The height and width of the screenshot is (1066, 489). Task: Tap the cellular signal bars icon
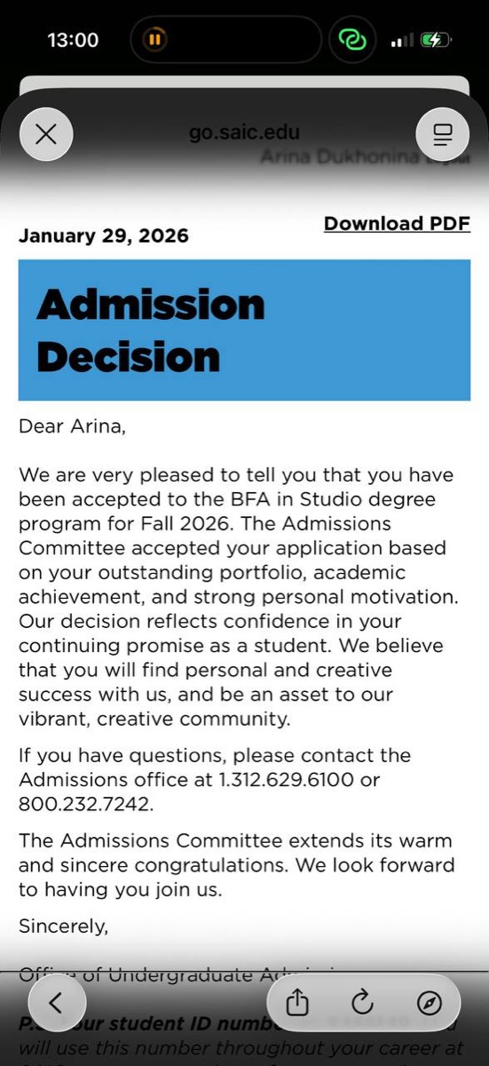pyautogui.click(x=402, y=41)
